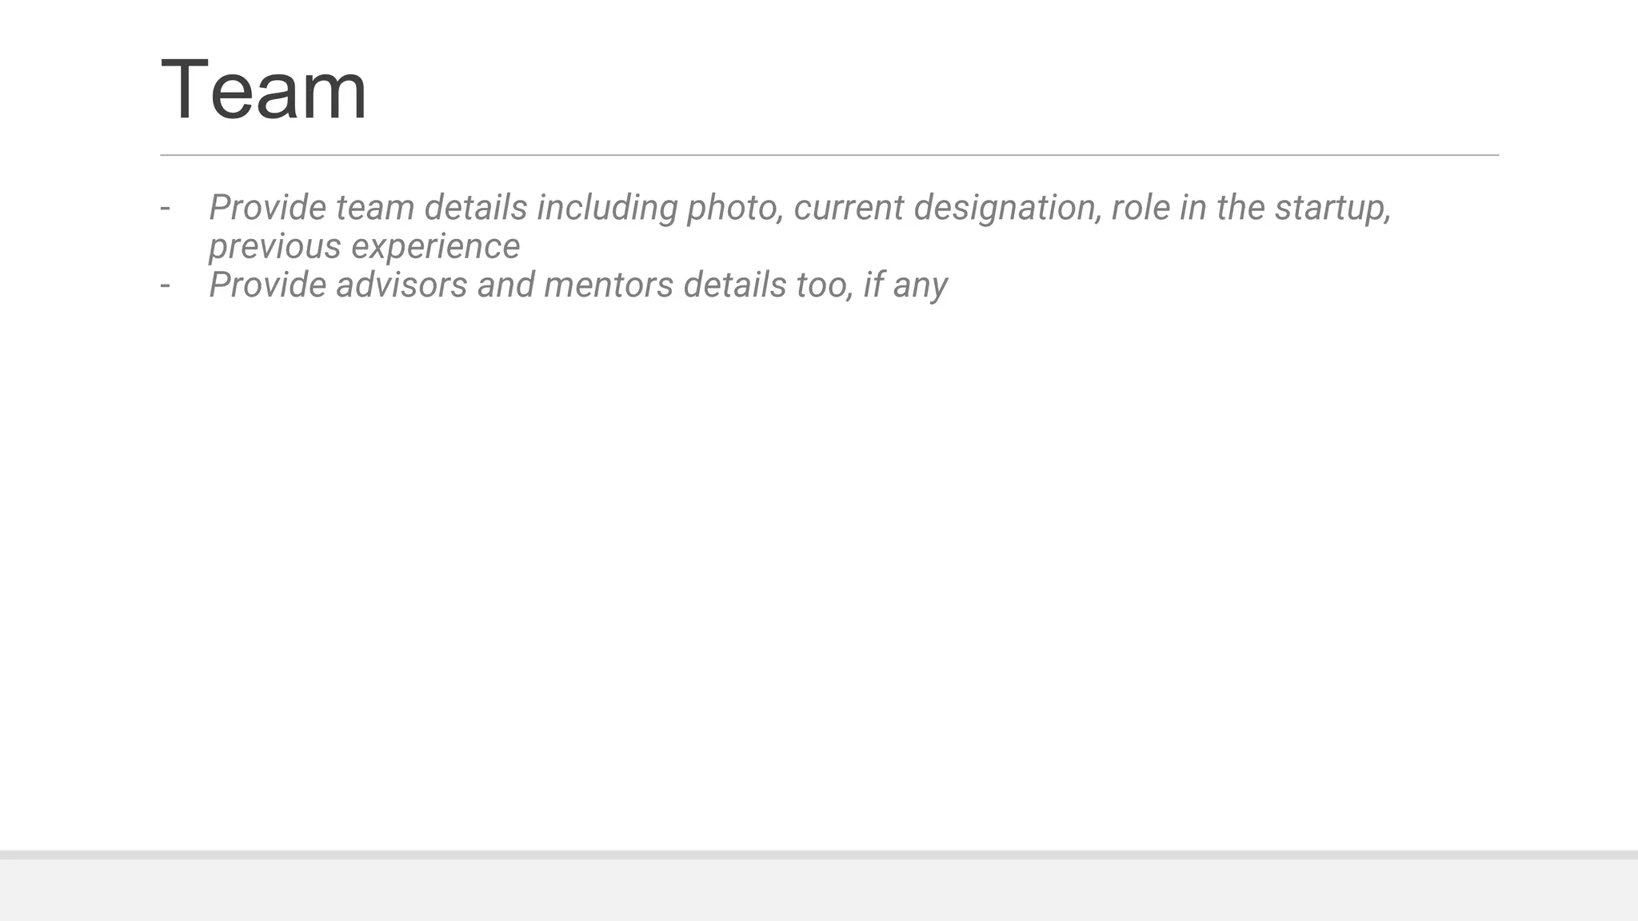
Task: Click the thin dark strip above the footer
Action: pos(819,855)
